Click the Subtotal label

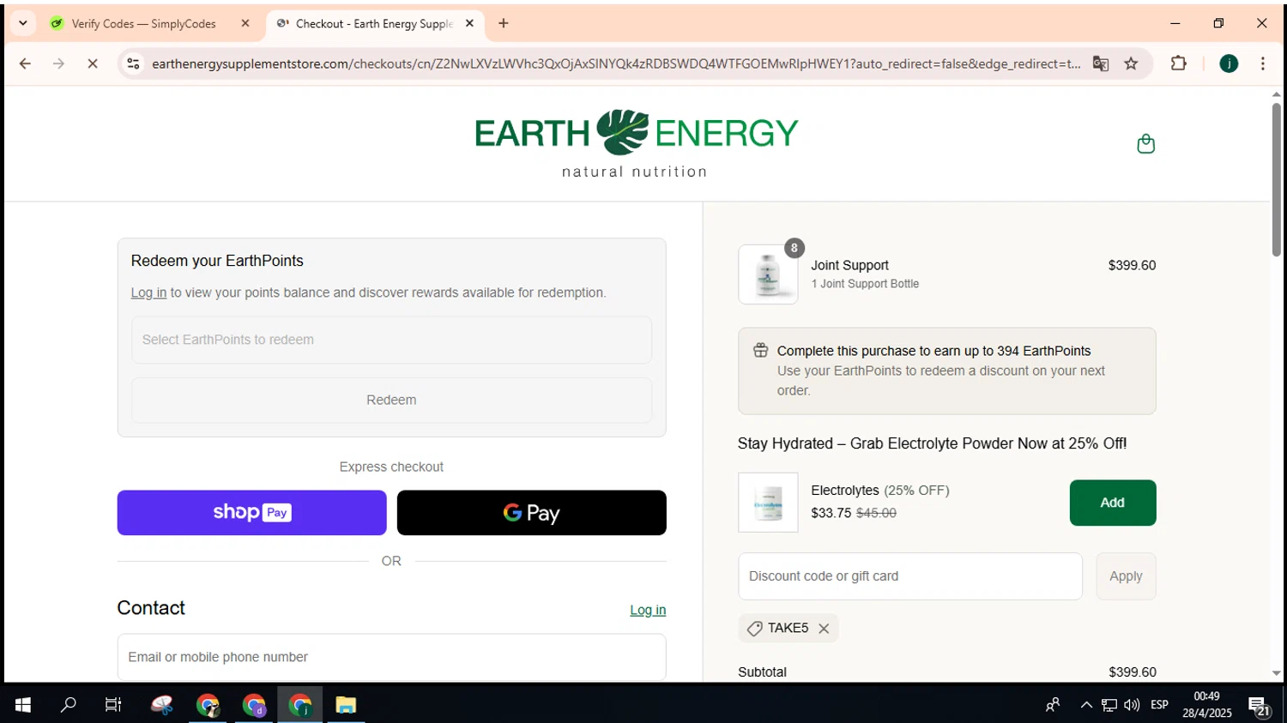tap(762, 672)
